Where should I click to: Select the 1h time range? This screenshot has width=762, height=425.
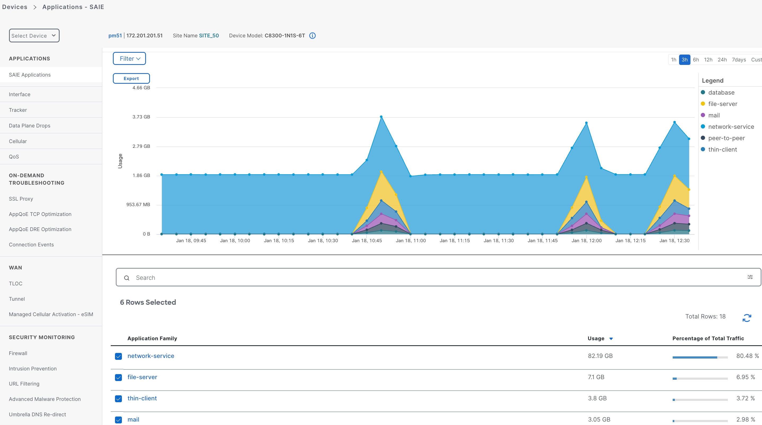point(674,60)
